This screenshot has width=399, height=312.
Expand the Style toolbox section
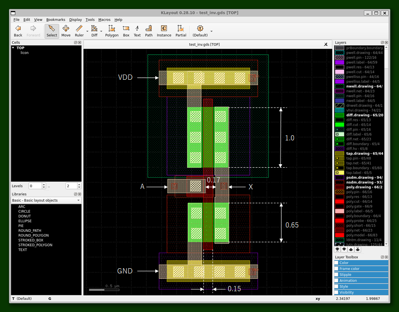(361, 286)
